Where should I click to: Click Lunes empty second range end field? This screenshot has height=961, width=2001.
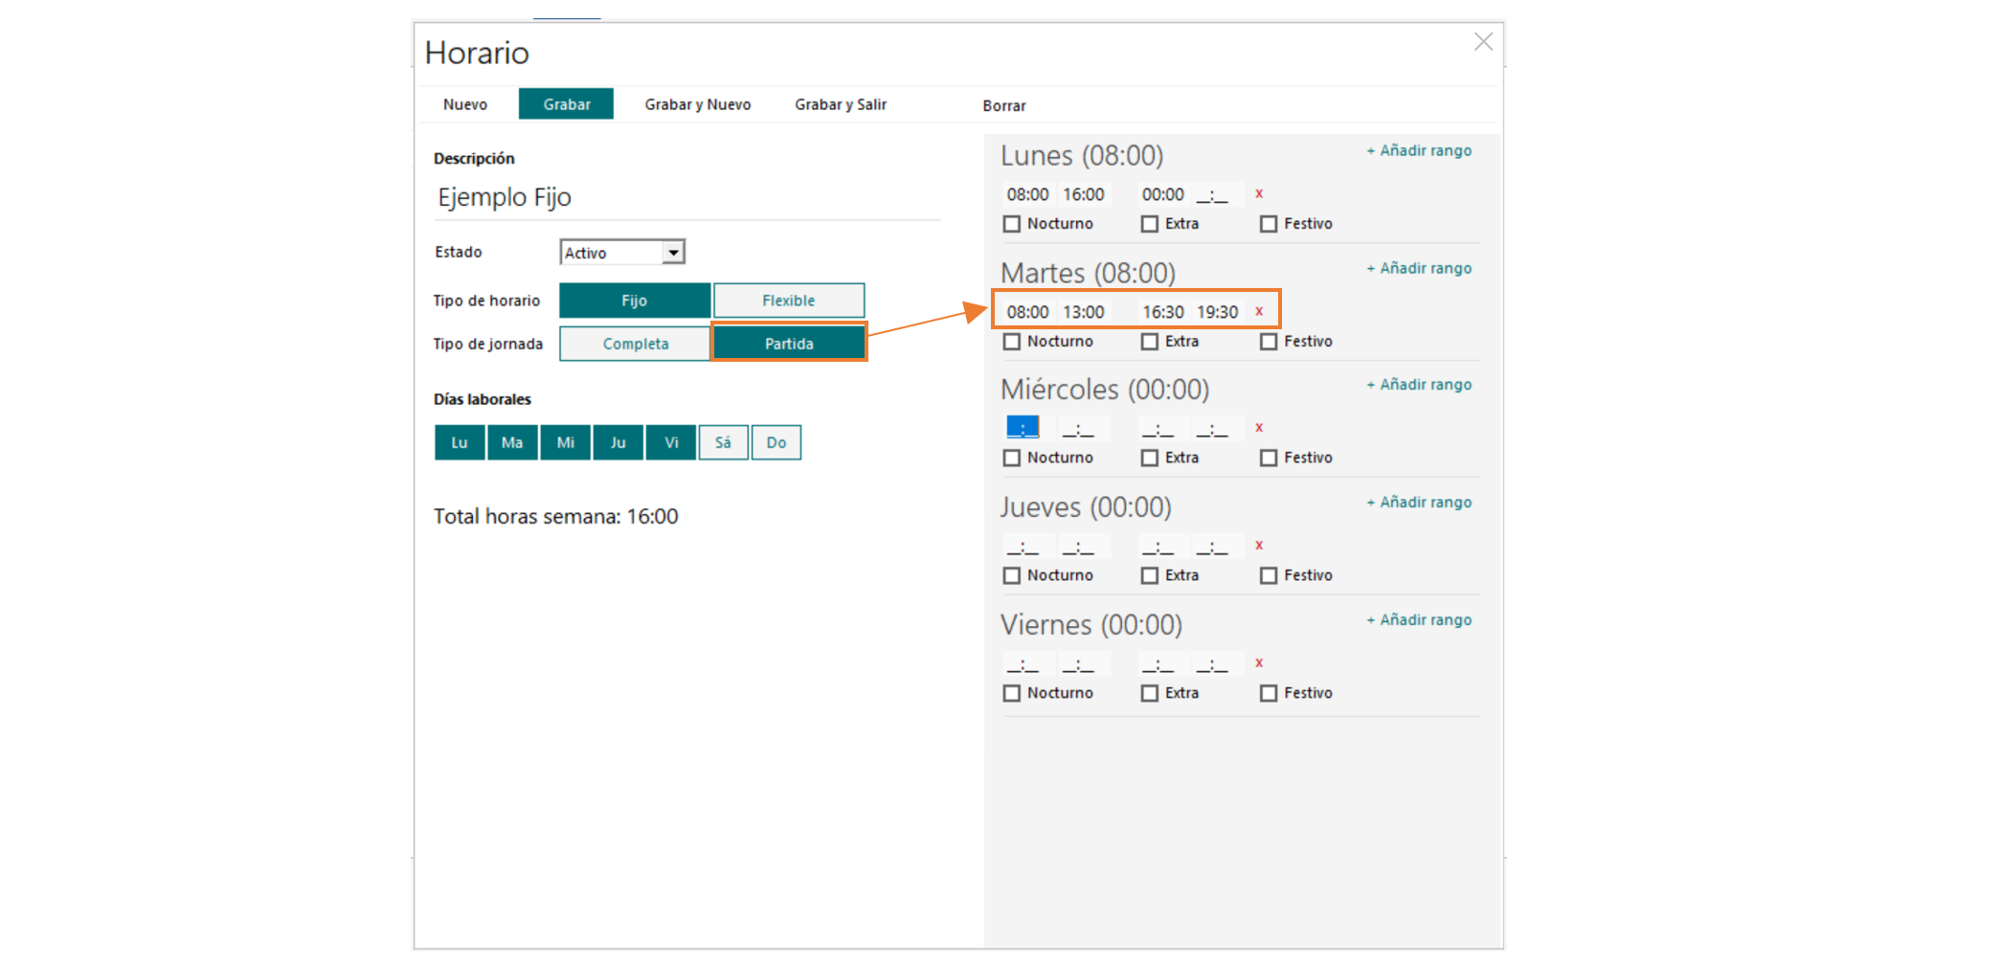point(1218,194)
